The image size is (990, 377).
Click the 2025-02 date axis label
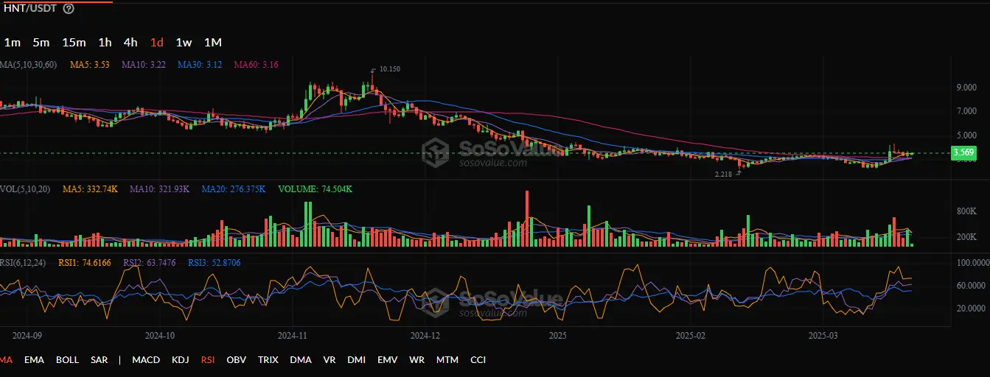click(691, 335)
